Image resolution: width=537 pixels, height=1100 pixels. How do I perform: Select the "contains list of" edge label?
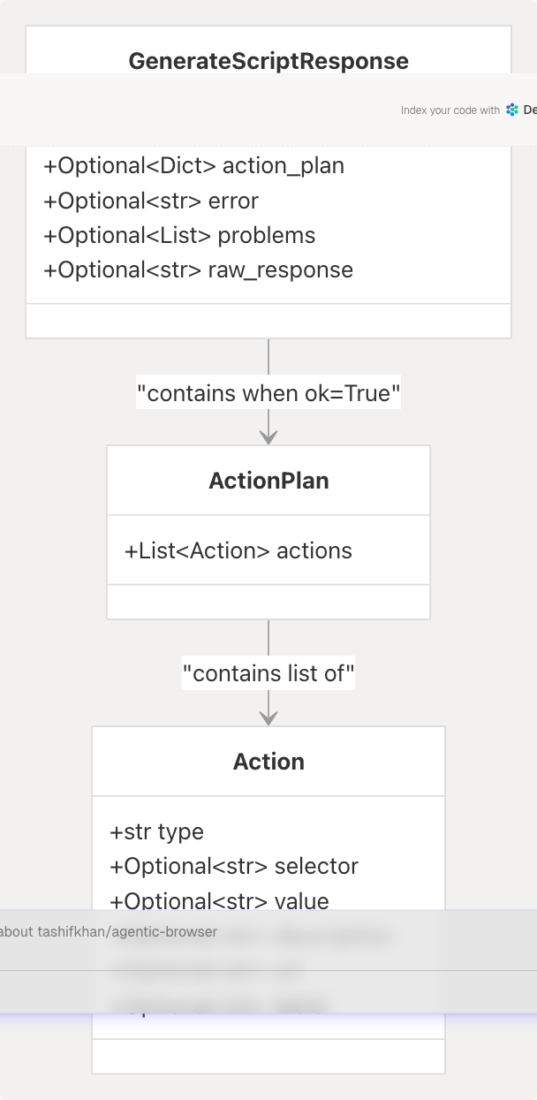coord(268,674)
